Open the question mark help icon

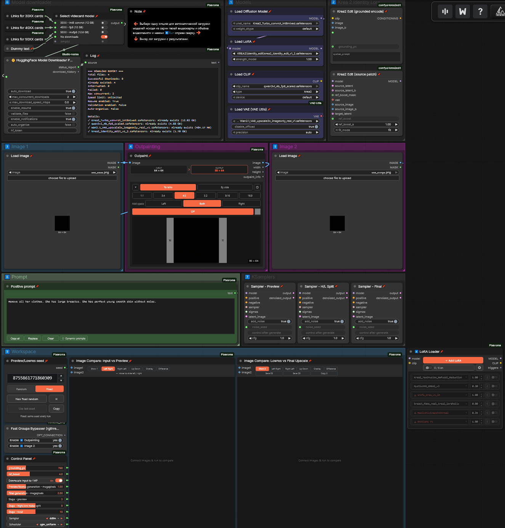pyautogui.click(x=480, y=11)
